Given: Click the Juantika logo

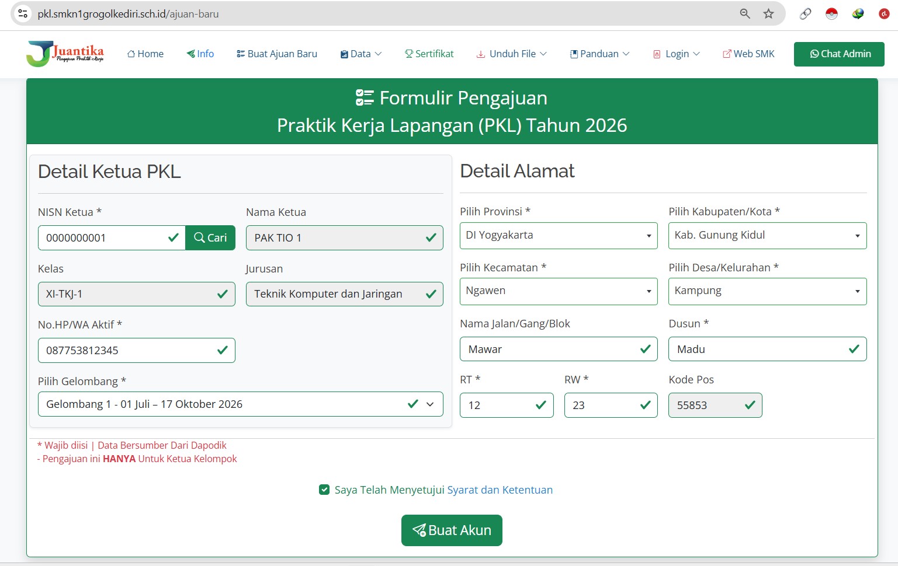Looking at the screenshot, I should point(65,54).
